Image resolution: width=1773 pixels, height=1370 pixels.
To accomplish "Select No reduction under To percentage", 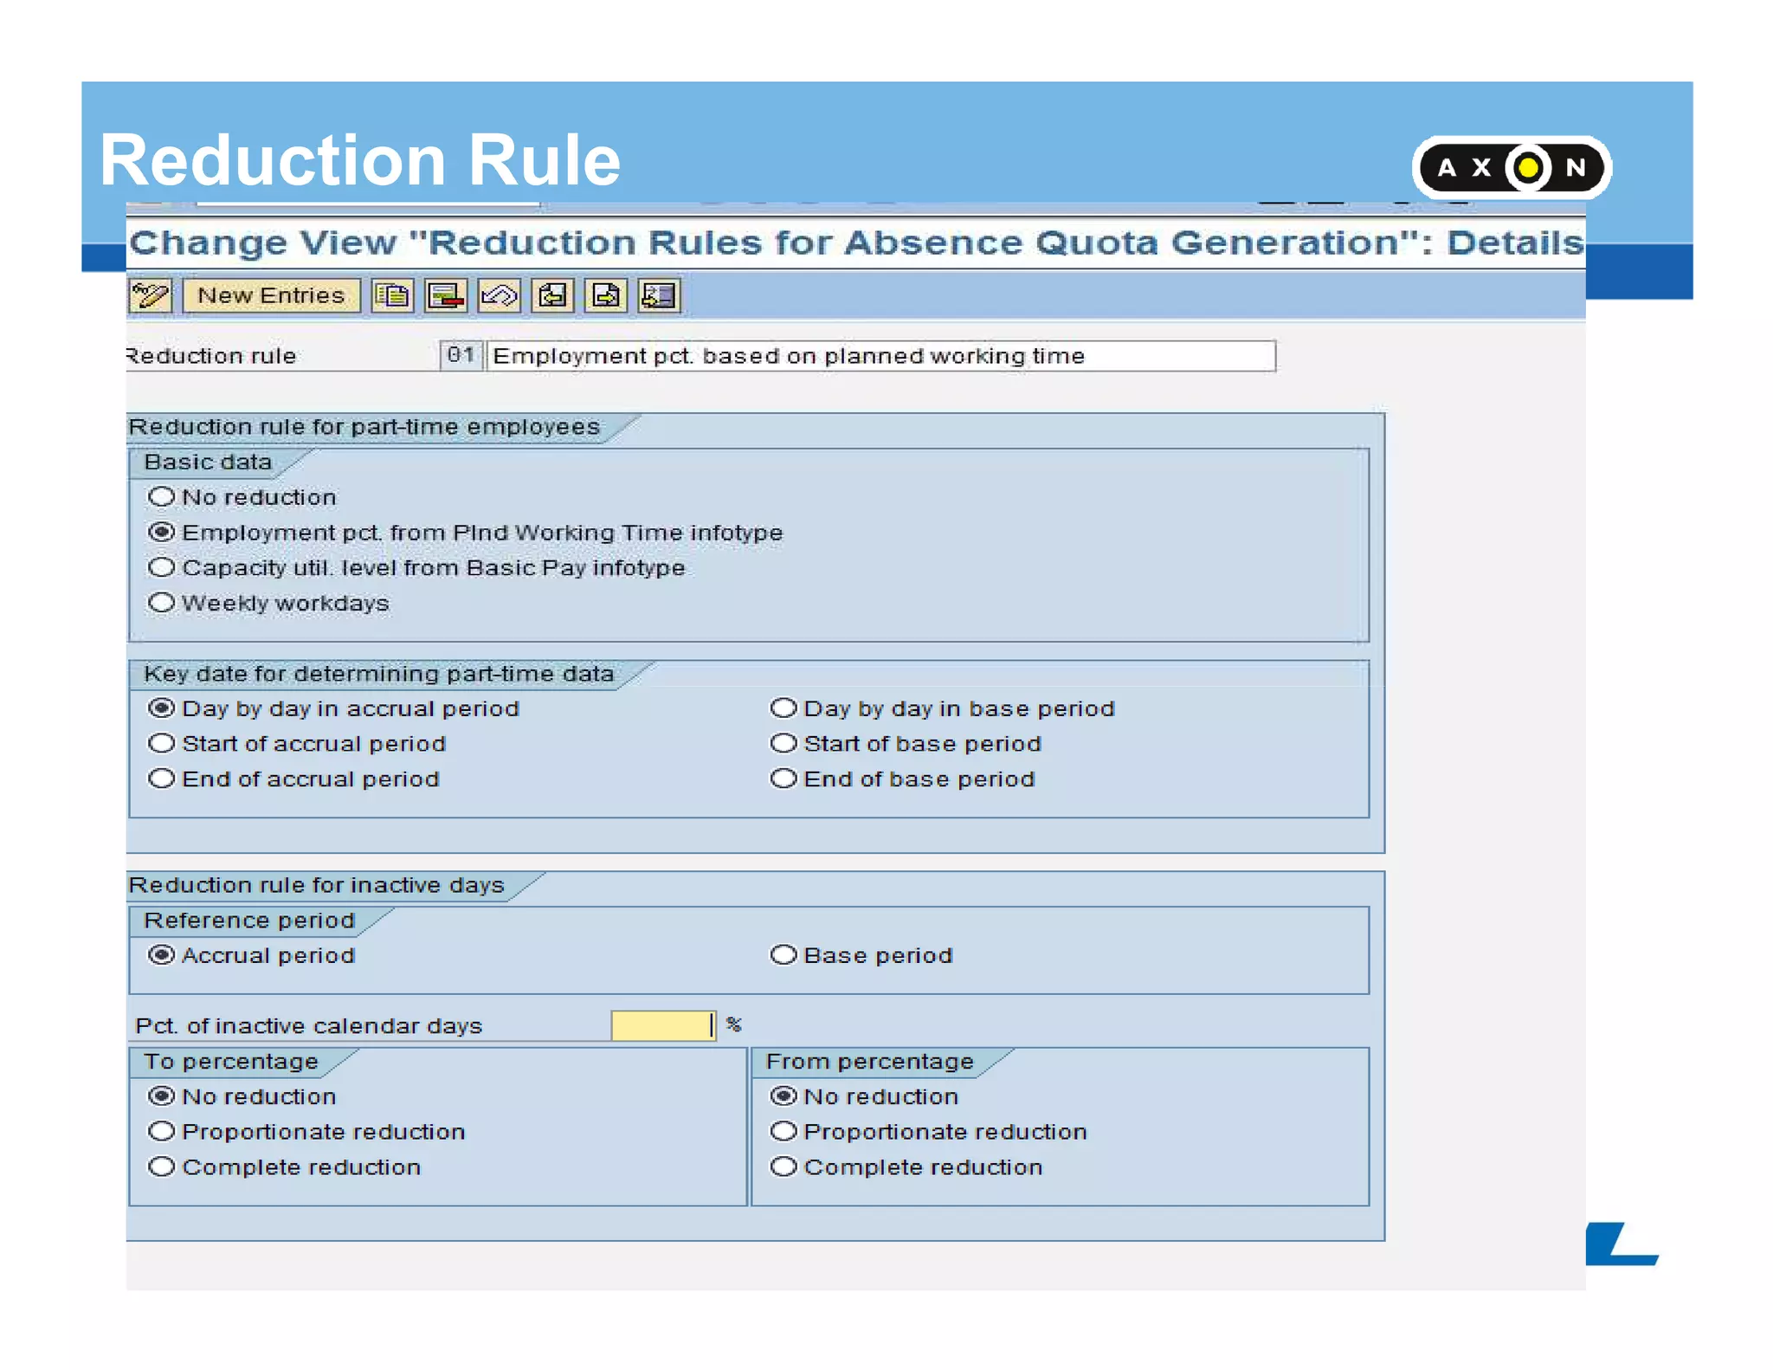I will click(x=161, y=1096).
